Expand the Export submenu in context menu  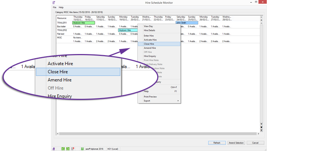(159, 101)
